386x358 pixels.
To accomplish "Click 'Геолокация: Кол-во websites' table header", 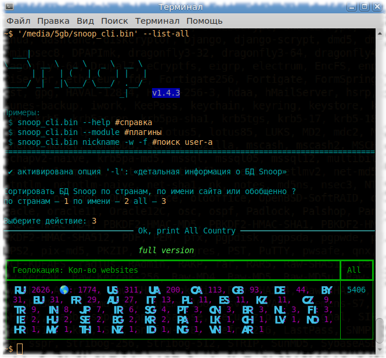I will click(75, 270).
